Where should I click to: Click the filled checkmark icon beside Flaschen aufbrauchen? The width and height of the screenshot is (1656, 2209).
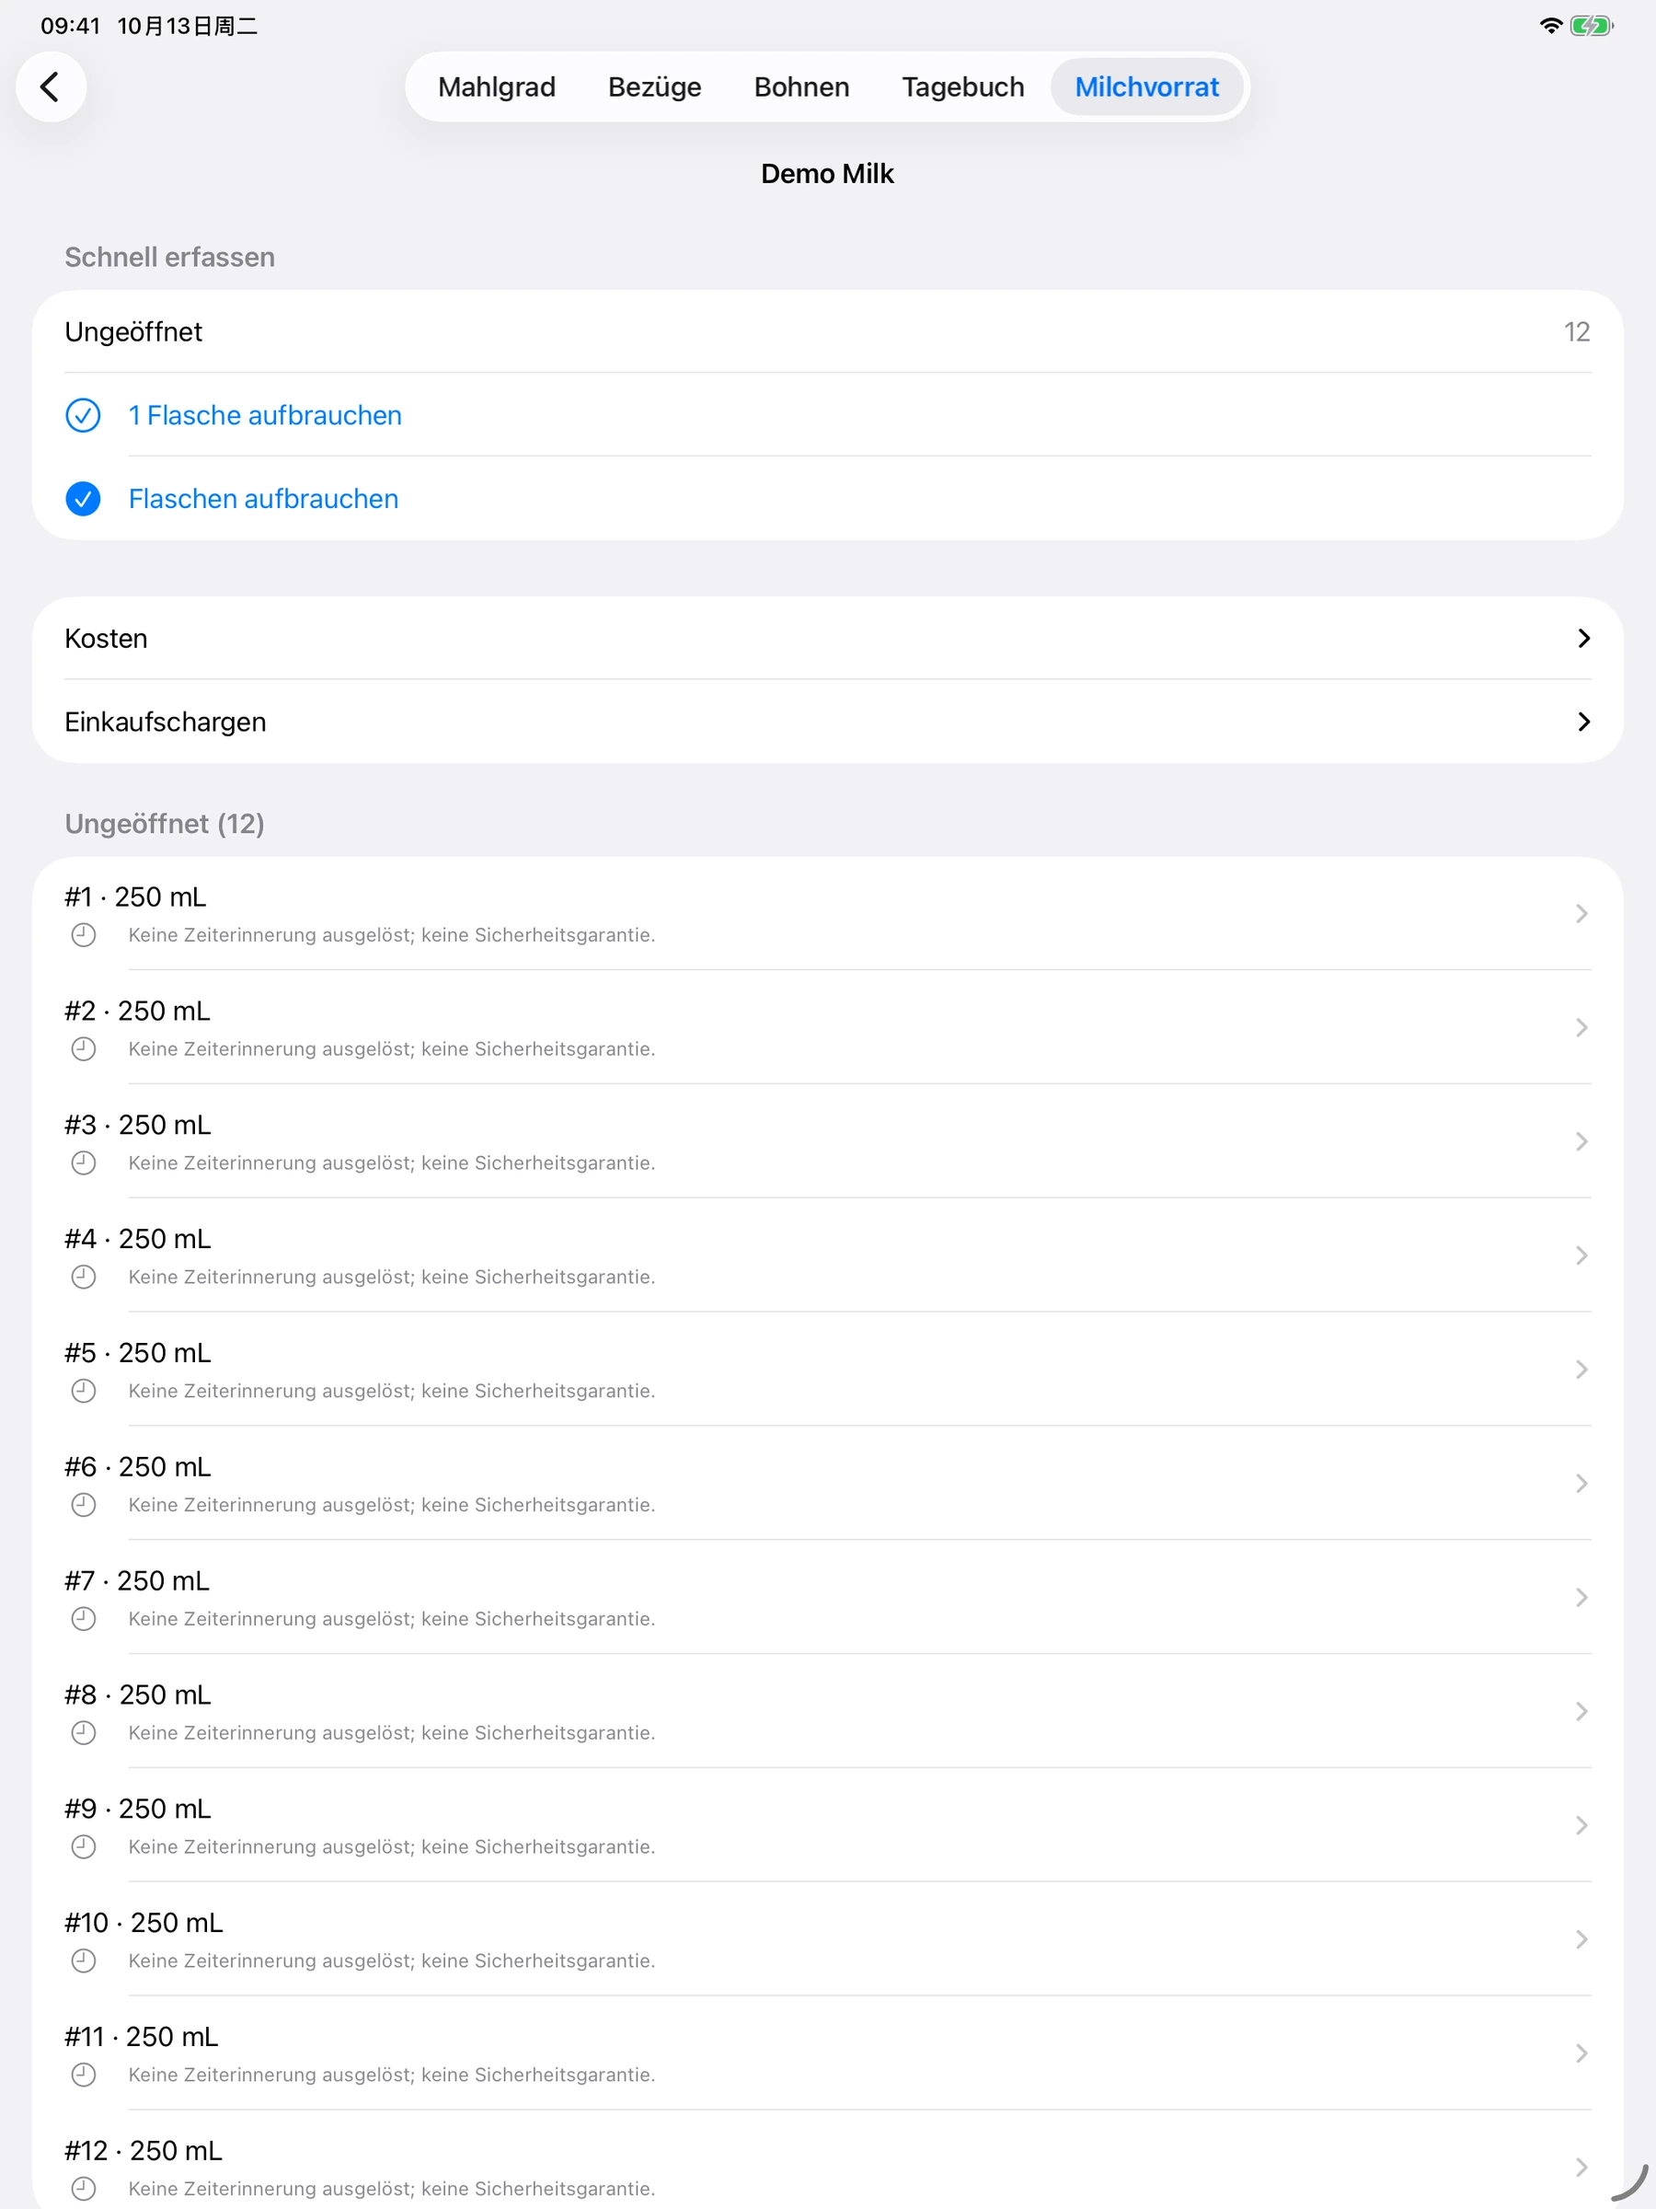pyautogui.click(x=83, y=498)
